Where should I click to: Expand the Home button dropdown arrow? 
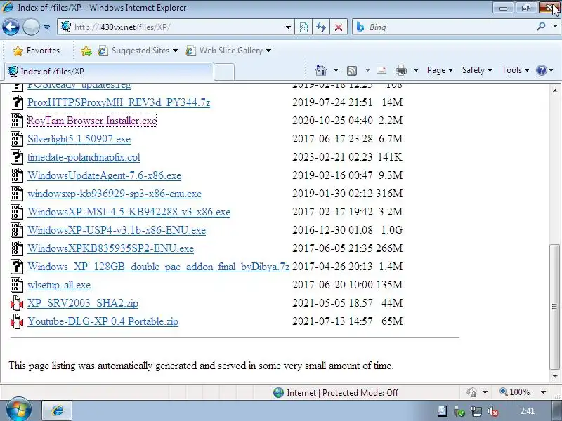(x=336, y=70)
